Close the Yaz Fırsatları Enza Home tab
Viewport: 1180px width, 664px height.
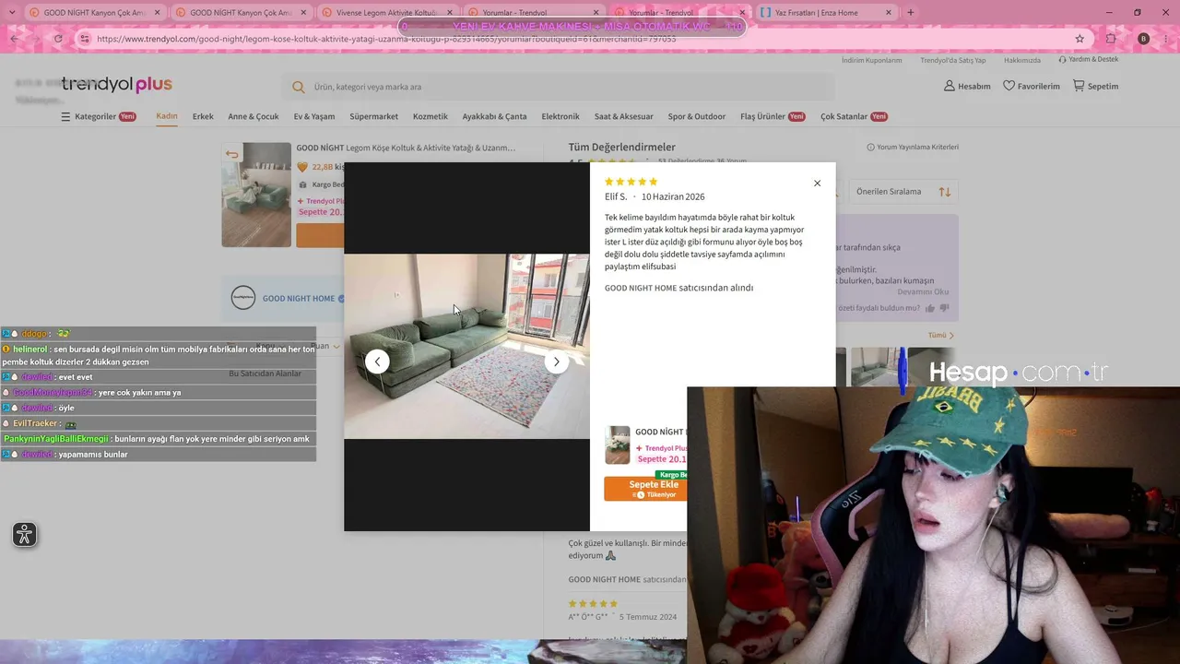pyautogui.click(x=888, y=13)
